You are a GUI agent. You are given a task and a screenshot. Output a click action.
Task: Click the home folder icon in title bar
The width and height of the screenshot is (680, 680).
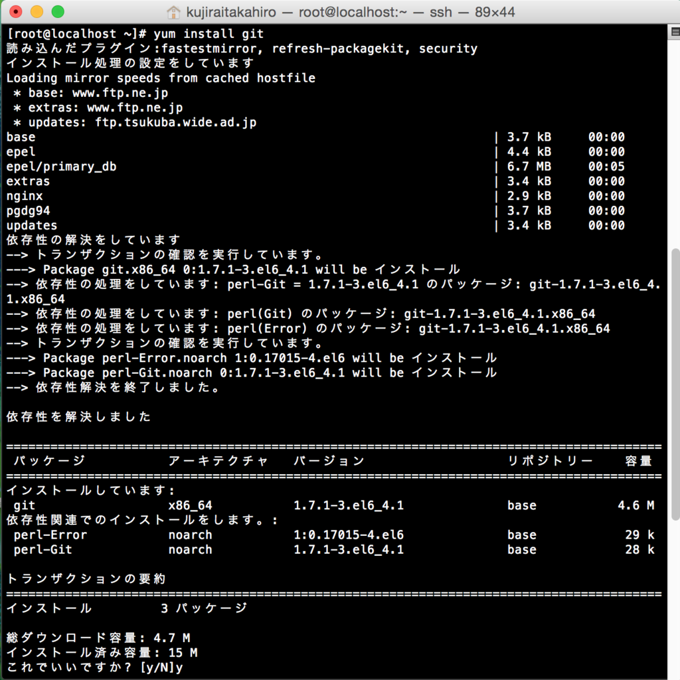tap(173, 12)
